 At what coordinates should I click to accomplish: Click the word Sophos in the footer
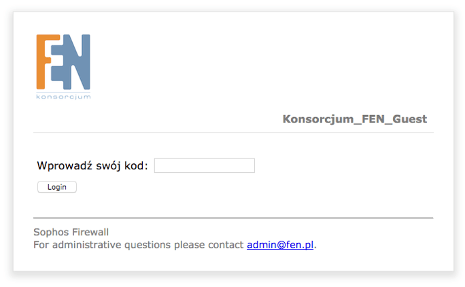50,232
